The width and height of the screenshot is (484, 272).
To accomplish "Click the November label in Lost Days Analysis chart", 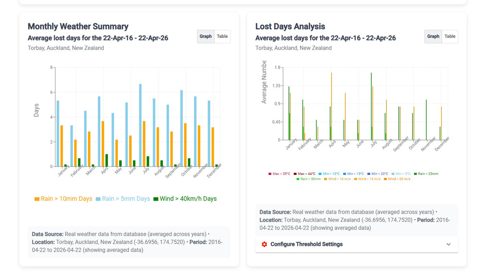I will [x=428, y=144].
